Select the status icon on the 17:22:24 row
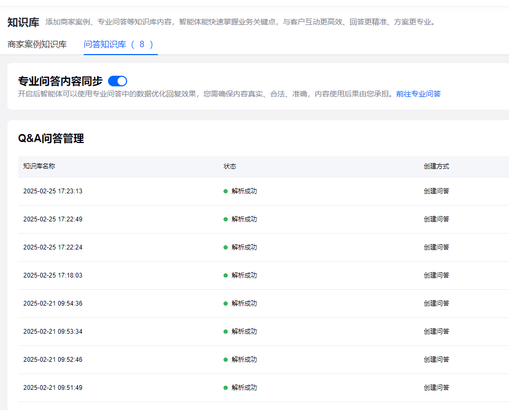This screenshot has width=509, height=410. tap(226, 247)
